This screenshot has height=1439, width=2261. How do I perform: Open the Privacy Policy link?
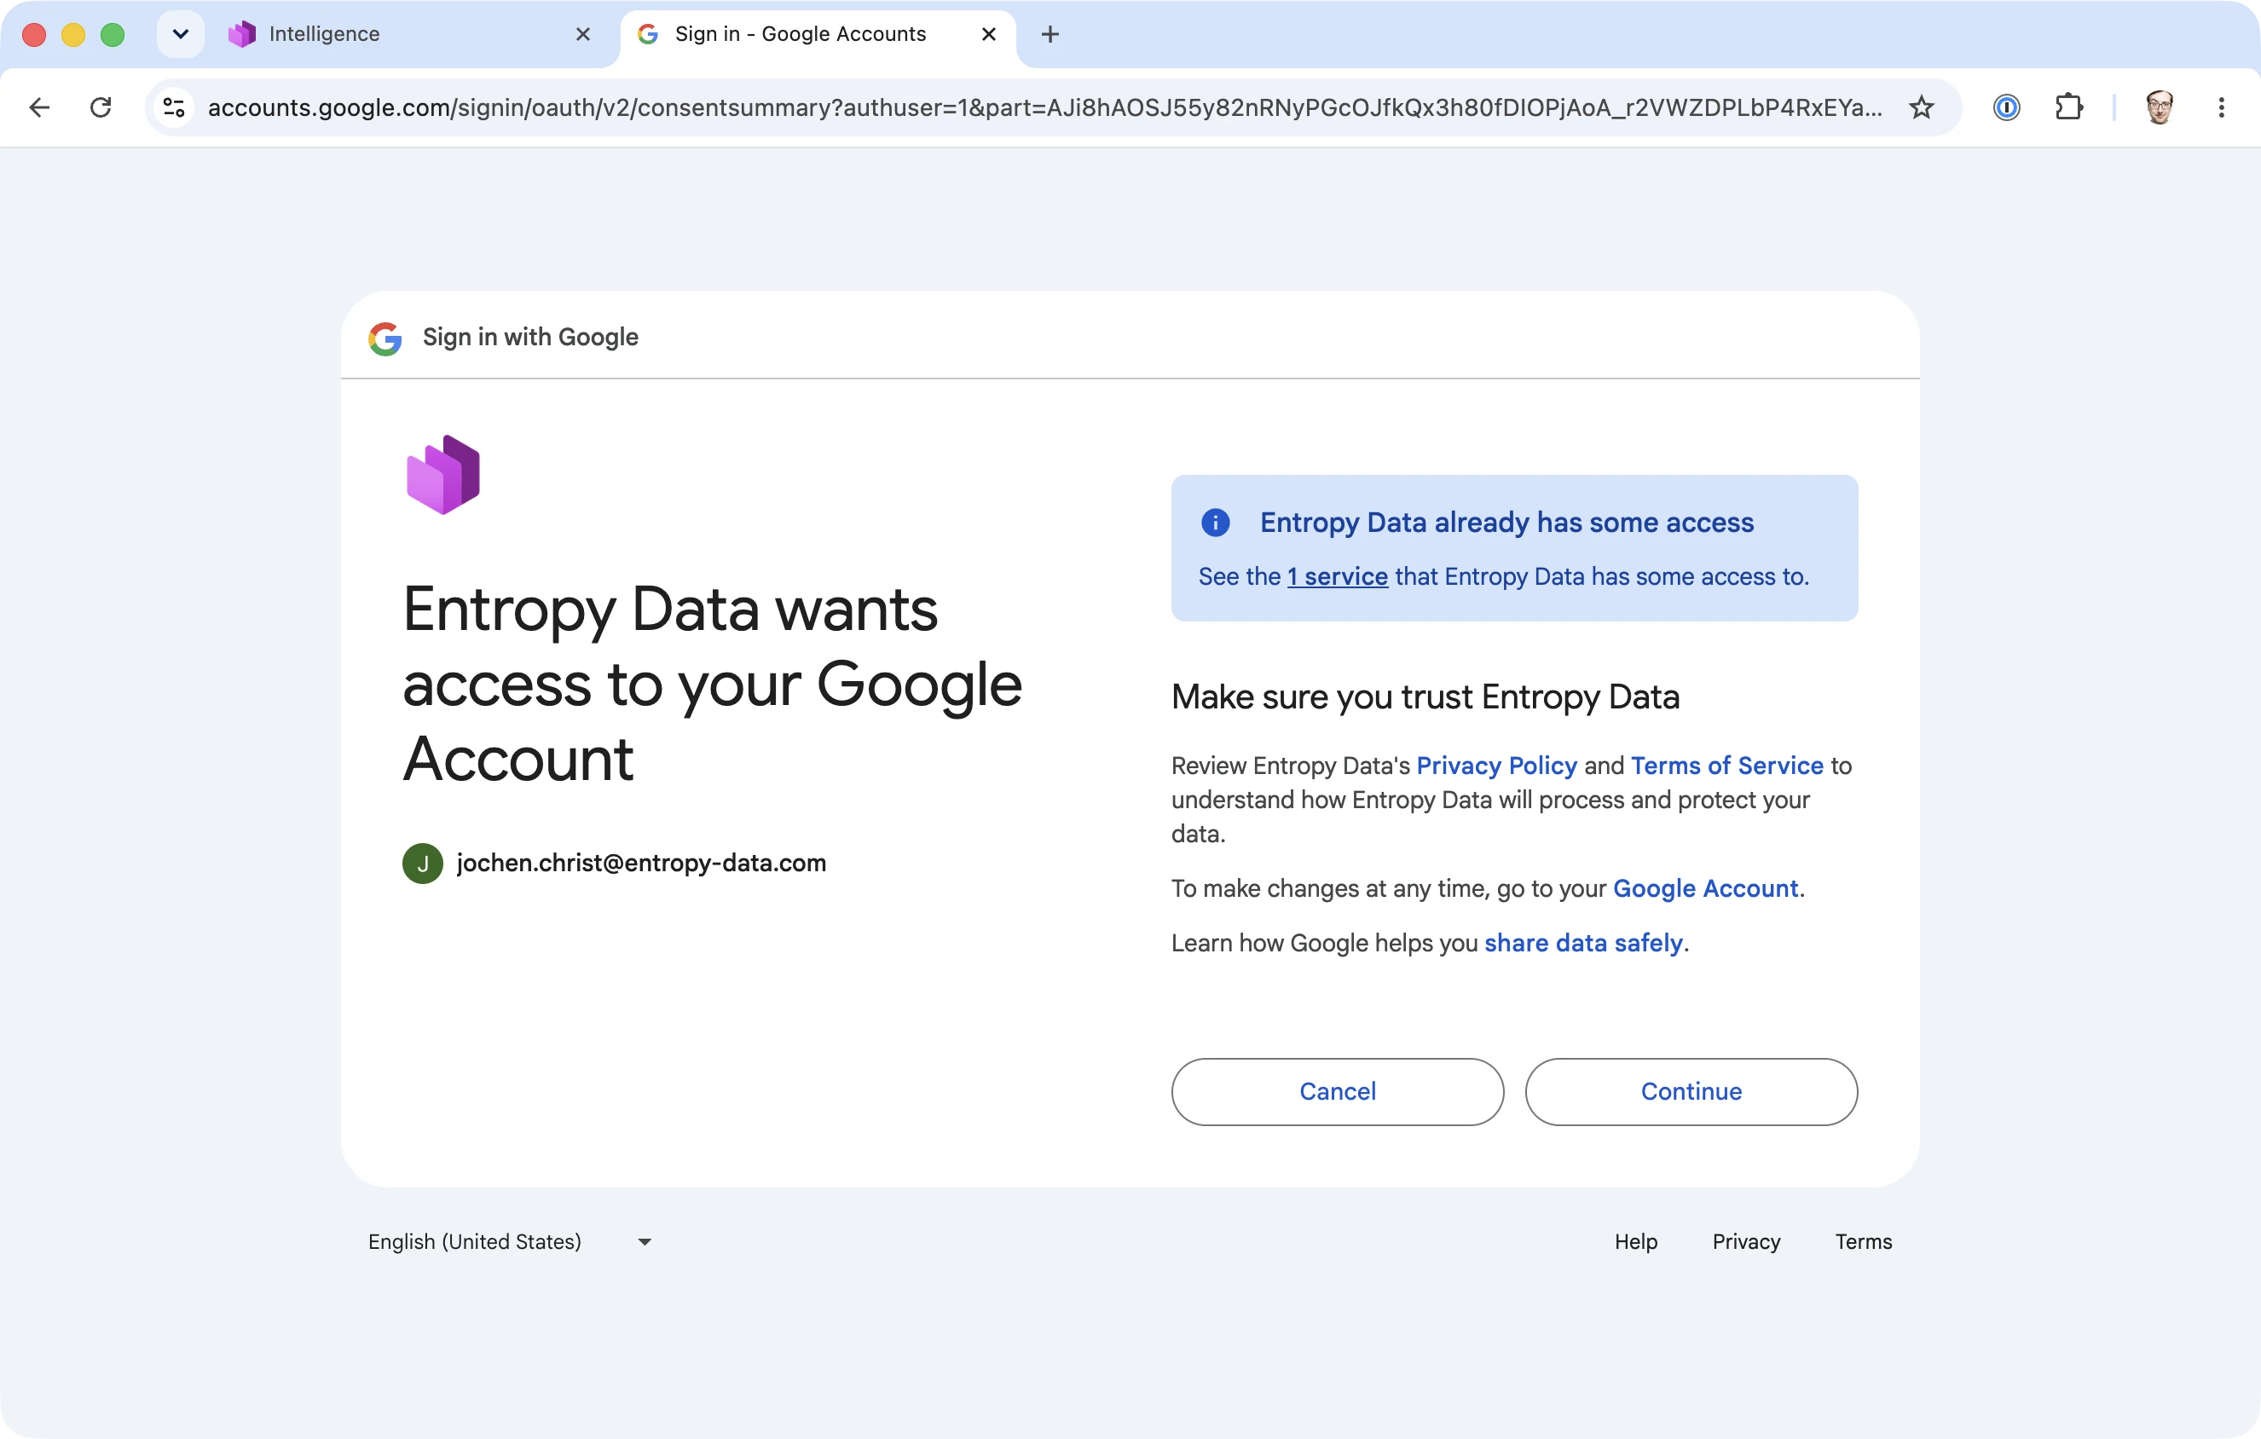coord(1497,766)
